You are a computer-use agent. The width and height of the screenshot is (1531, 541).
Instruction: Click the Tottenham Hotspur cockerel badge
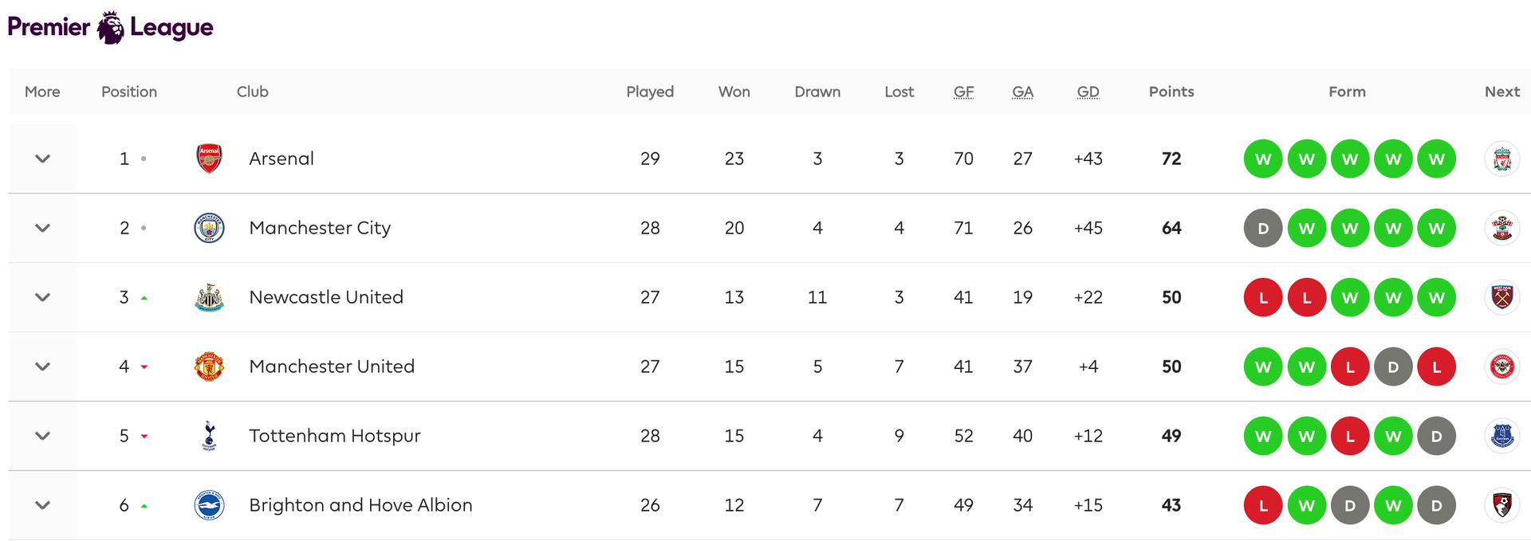(x=209, y=436)
